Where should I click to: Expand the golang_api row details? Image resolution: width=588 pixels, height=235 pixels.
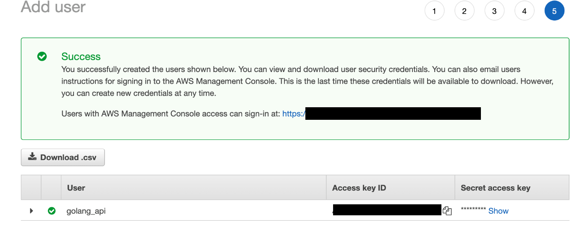pyautogui.click(x=31, y=211)
